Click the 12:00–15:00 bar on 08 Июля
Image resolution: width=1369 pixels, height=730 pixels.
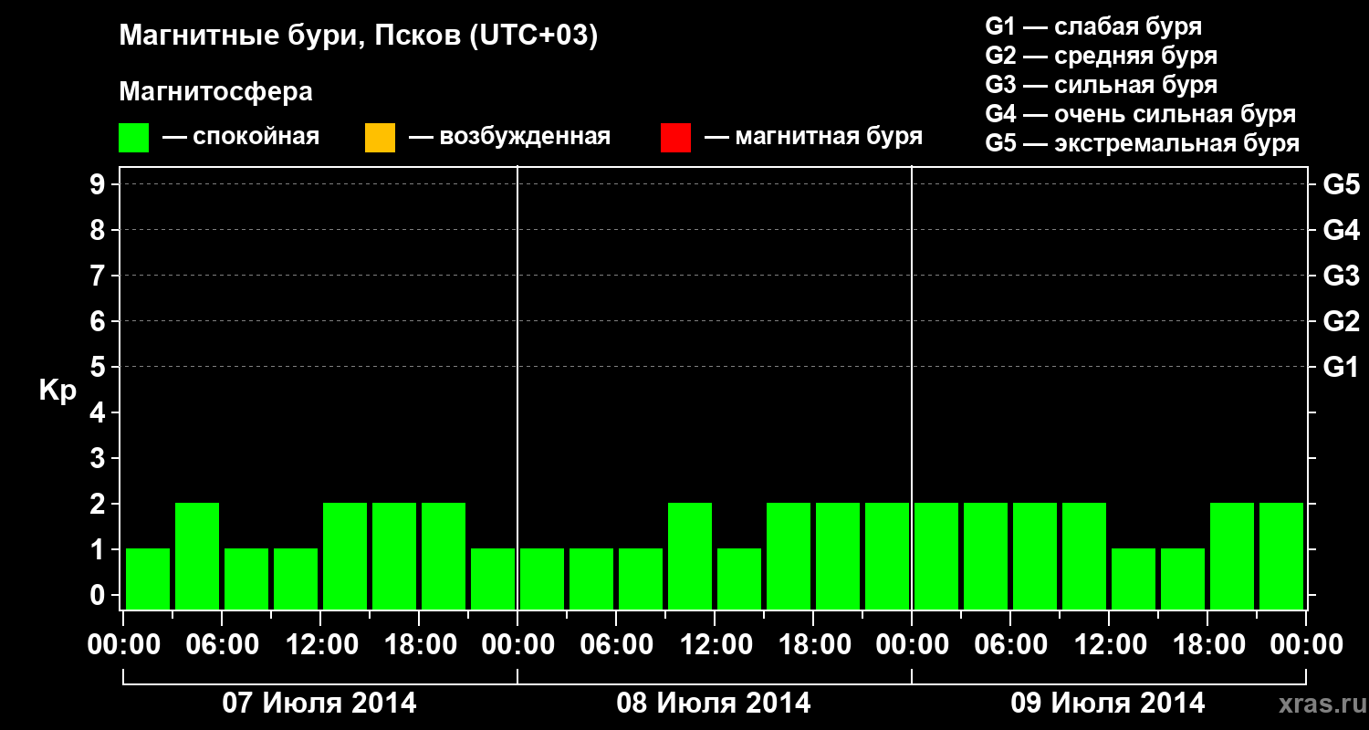(x=739, y=579)
